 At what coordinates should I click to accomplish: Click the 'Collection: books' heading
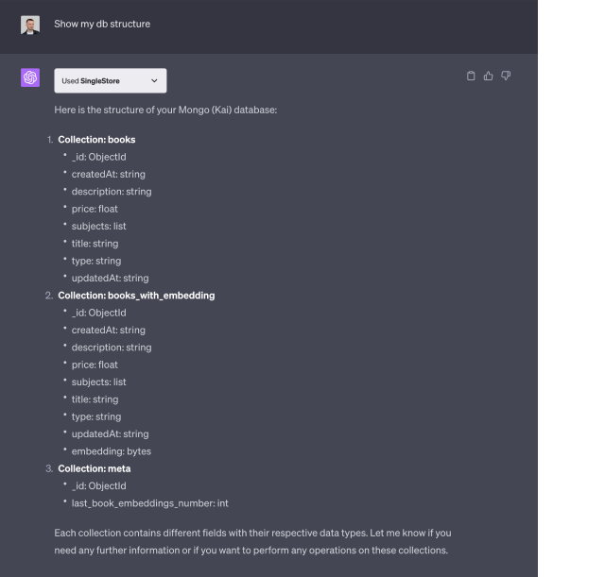click(96, 140)
